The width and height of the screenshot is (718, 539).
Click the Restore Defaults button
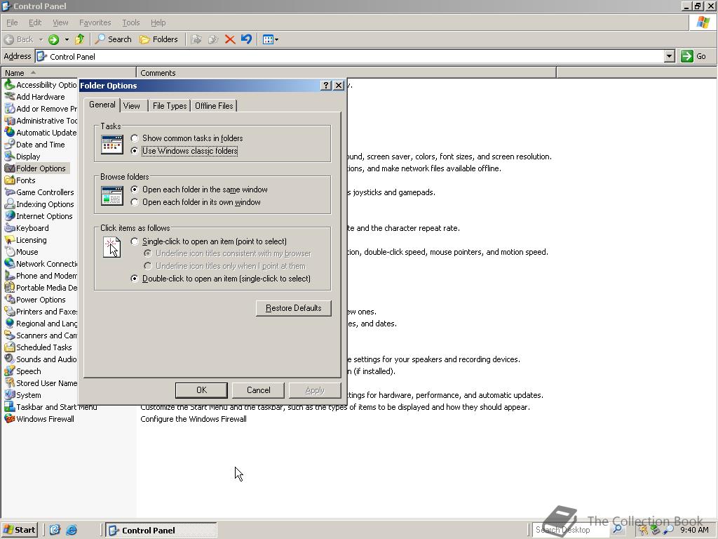click(294, 308)
